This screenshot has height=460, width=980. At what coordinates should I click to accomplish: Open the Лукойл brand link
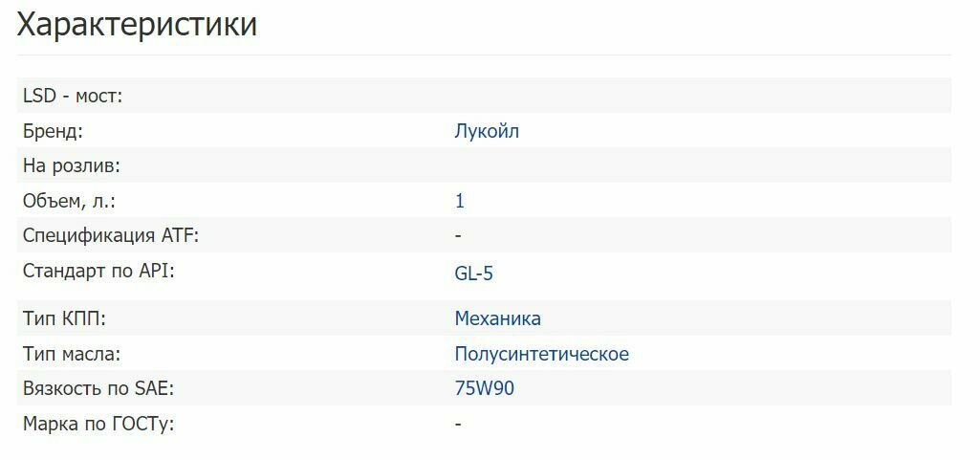pyautogui.click(x=487, y=131)
